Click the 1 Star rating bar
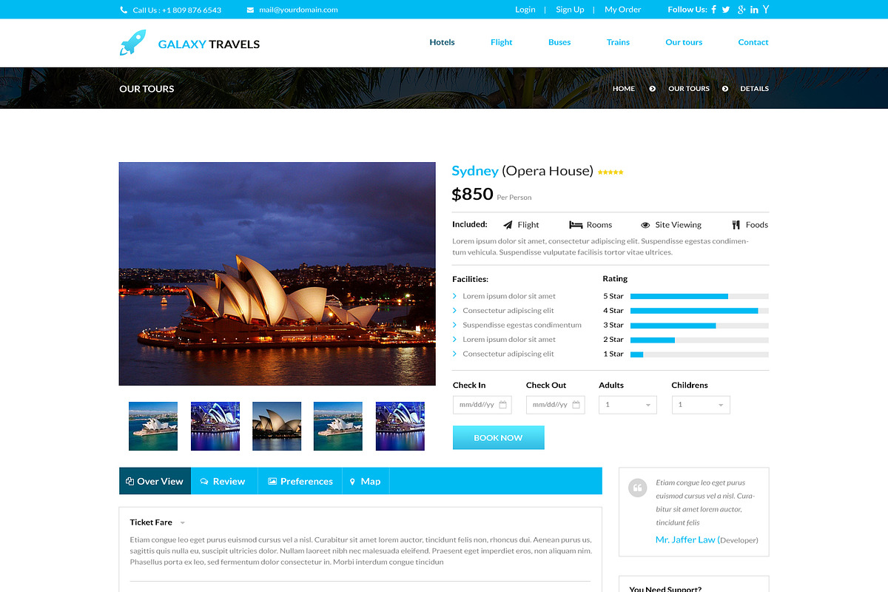Screen dimensions: 888x592 point(699,354)
